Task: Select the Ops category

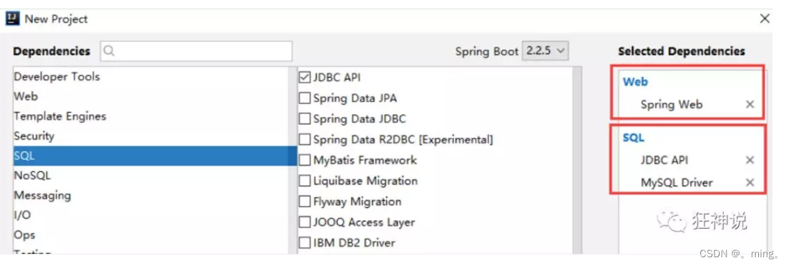Action: [x=151, y=235]
